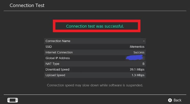This screenshot has width=190, height=104.
Task: Select the NAT Type row
Action: pyautogui.click(x=95, y=64)
